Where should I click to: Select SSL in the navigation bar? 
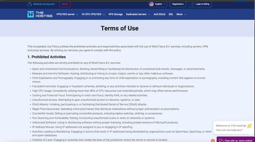coord(171,14)
